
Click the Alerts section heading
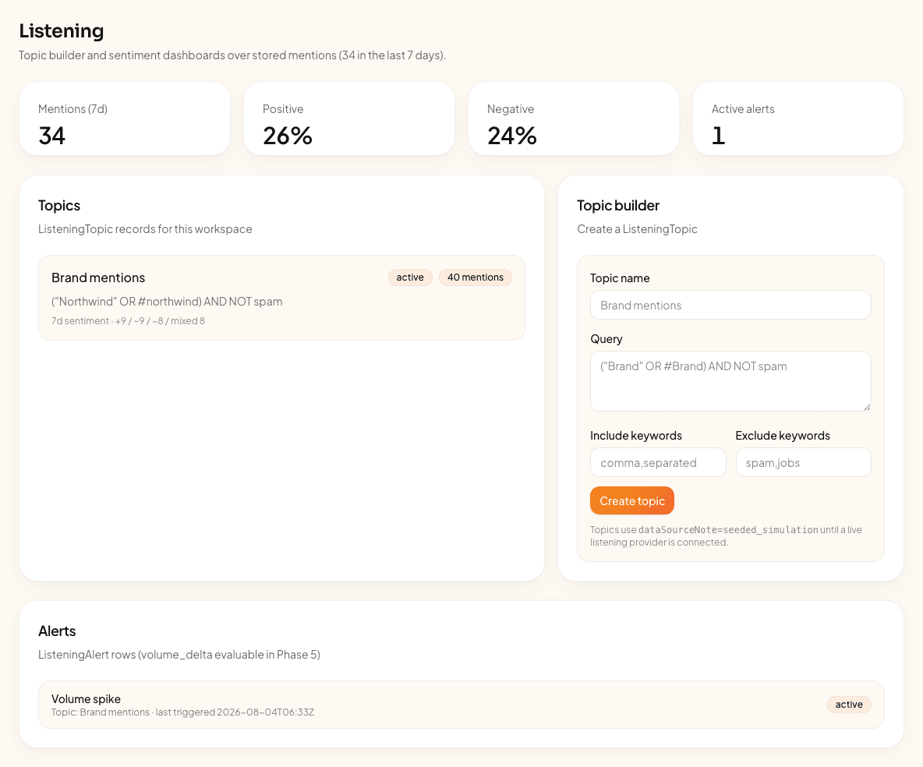(57, 631)
